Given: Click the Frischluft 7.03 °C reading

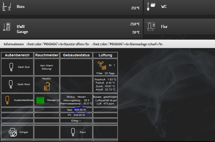Looking at the screenshot, I should pos(105,79).
